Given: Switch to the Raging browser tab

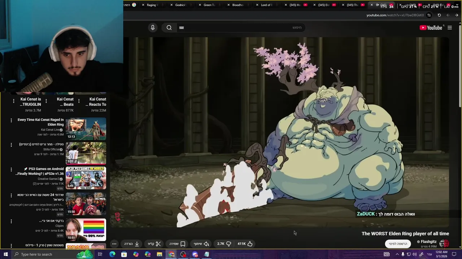Looking at the screenshot, I should (152, 5).
